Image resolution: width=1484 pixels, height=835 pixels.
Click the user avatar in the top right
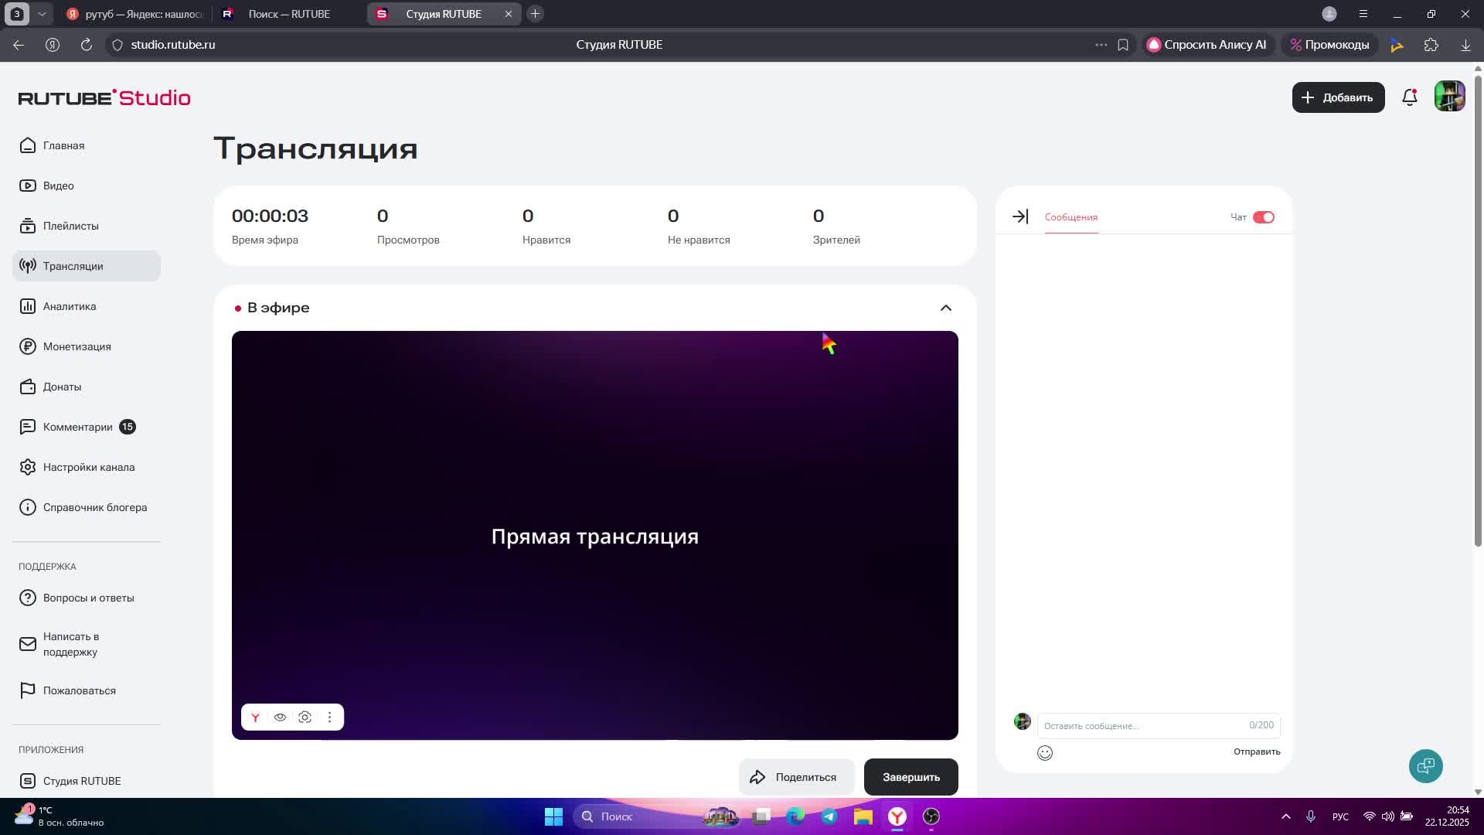[x=1449, y=97]
